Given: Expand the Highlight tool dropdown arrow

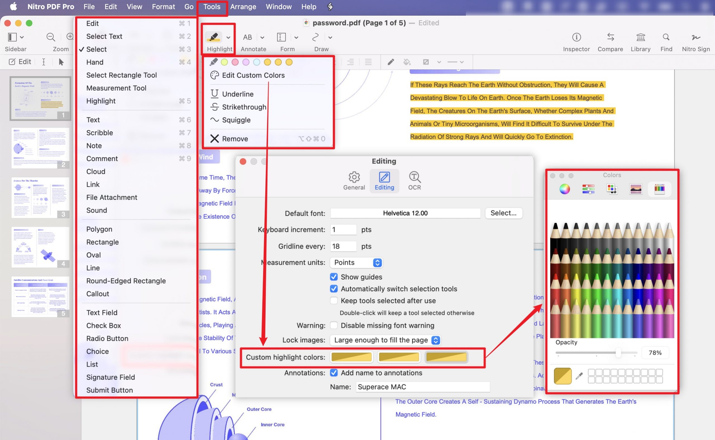Looking at the screenshot, I should pyautogui.click(x=228, y=38).
